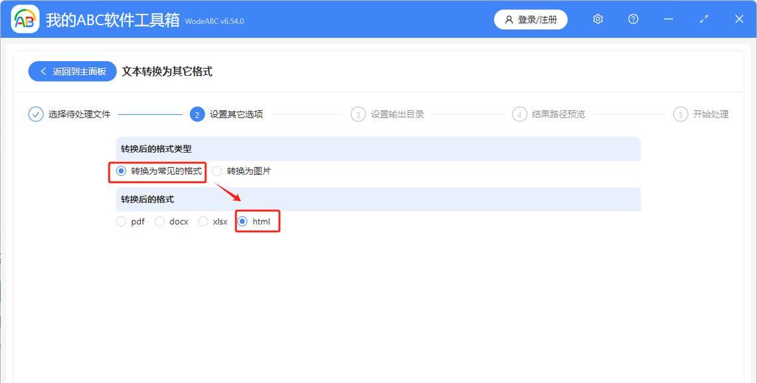Choose the docx format radio button
Viewport: 757px width, 383px height.
(x=159, y=222)
